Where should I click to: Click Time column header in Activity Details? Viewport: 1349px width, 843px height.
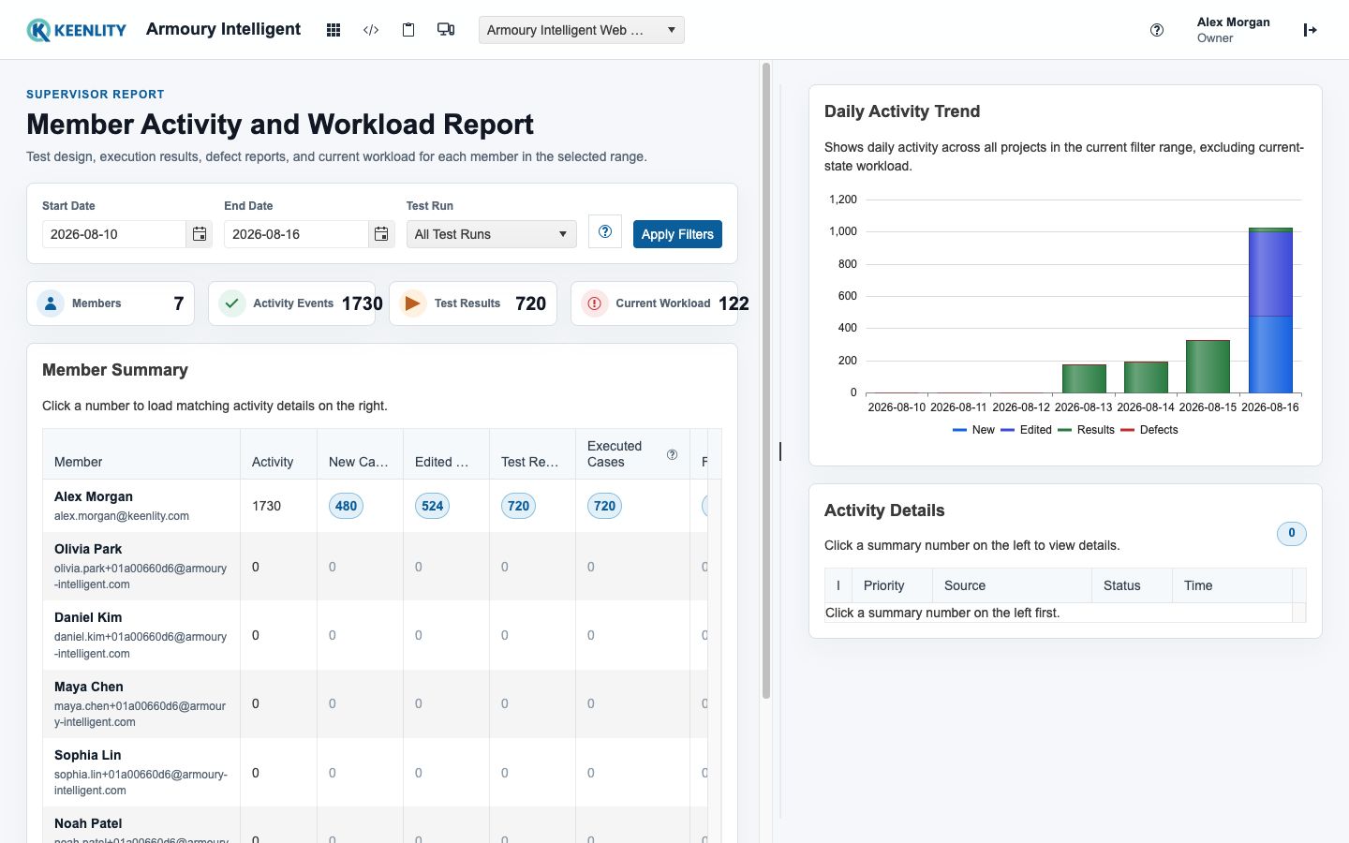click(x=1232, y=585)
